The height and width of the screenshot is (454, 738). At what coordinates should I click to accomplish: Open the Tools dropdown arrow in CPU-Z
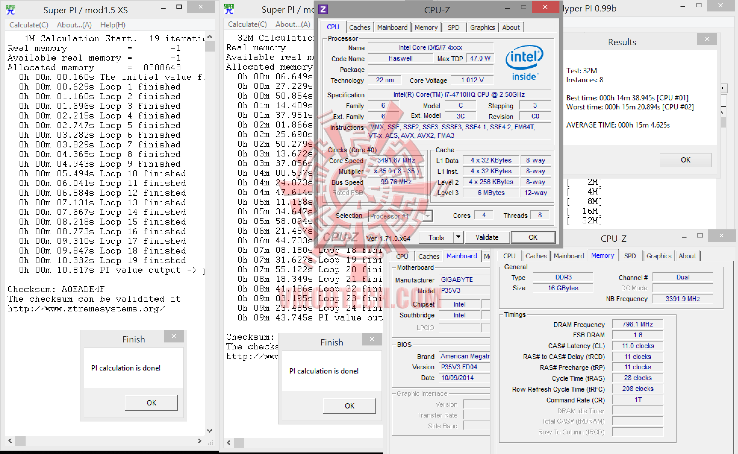tap(458, 237)
